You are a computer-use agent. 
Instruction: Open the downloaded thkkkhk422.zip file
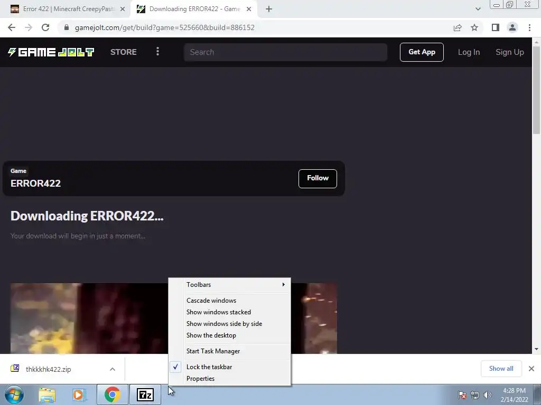point(48,369)
